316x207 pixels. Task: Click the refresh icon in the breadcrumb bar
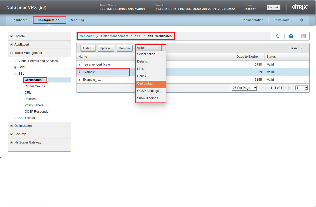point(278,36)
